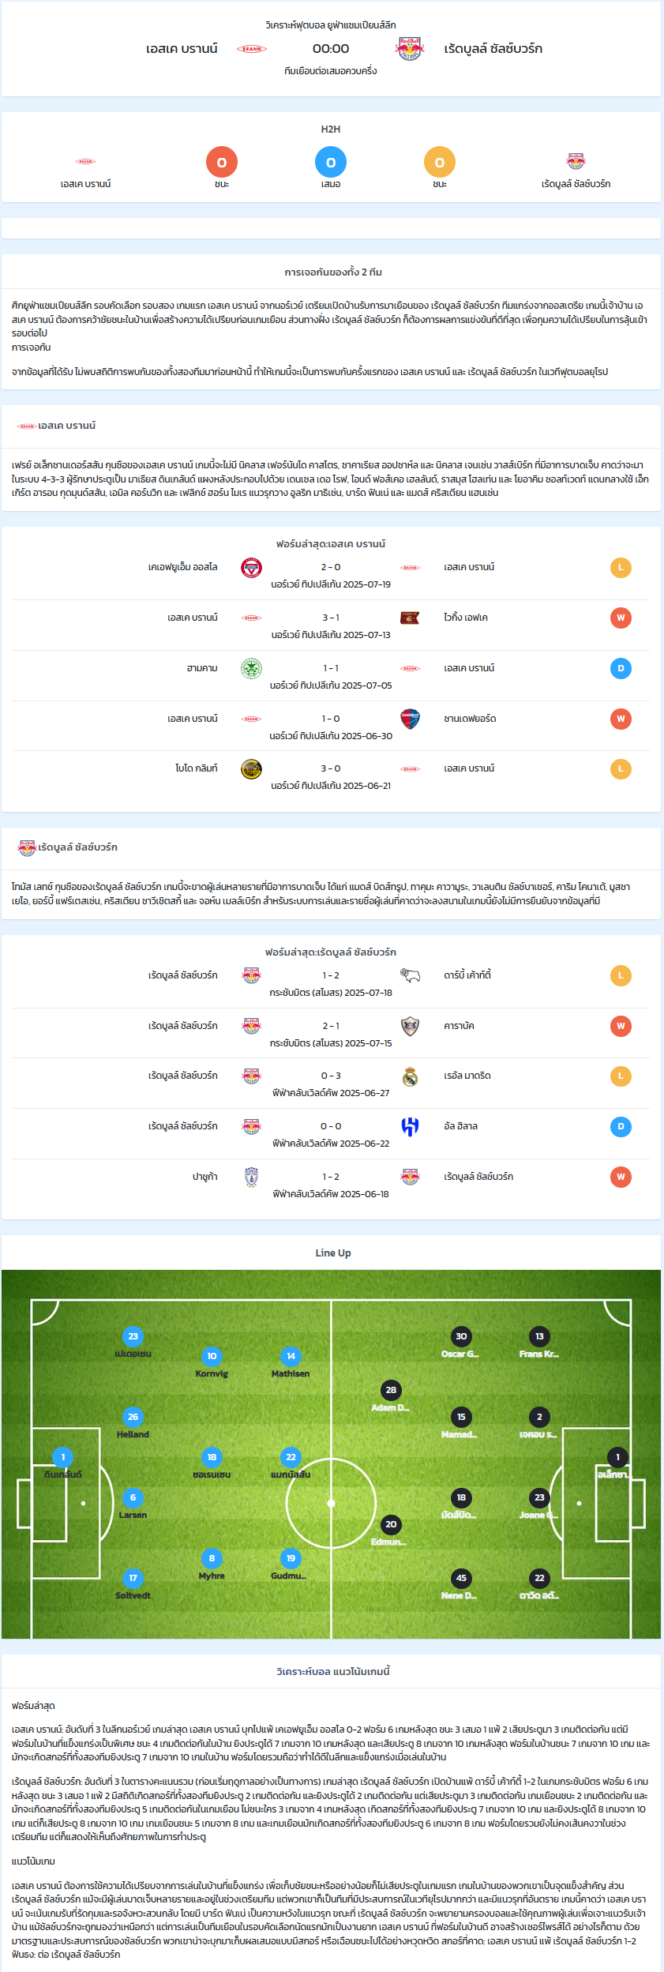
Task: Click the W result badge for Viking match
Action: click(621, 618)
